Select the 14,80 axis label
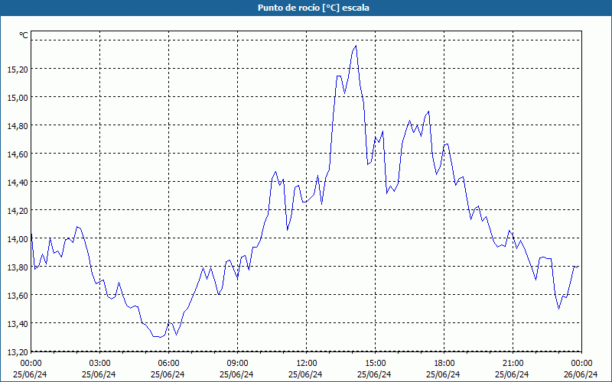Image resolution: width=612 pixels, height=382 pixels. pos(18,125)
